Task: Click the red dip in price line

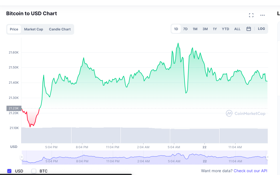Action: [31, 118]
